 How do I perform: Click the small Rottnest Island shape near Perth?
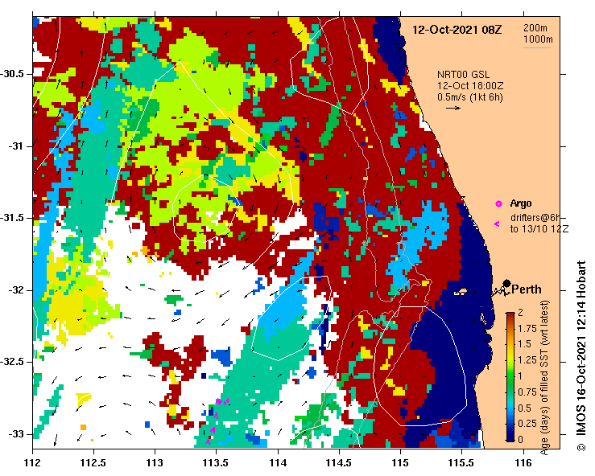click(461, 292)
